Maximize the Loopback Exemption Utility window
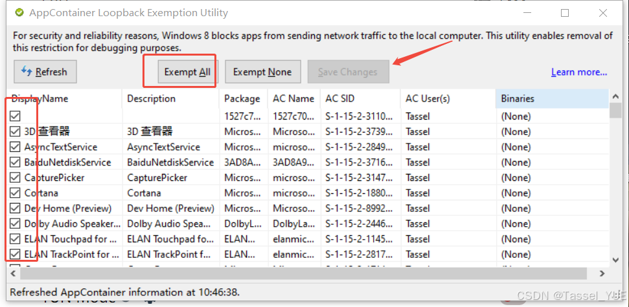Image resolution: width=629 pixels, height=307 pixels. (x=565, y=13)
